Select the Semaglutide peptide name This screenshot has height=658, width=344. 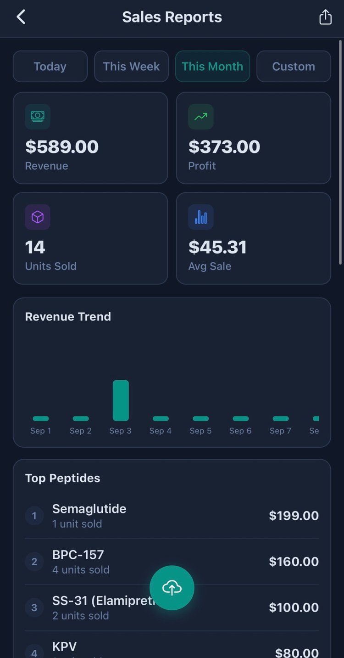(x=89, y=508)
